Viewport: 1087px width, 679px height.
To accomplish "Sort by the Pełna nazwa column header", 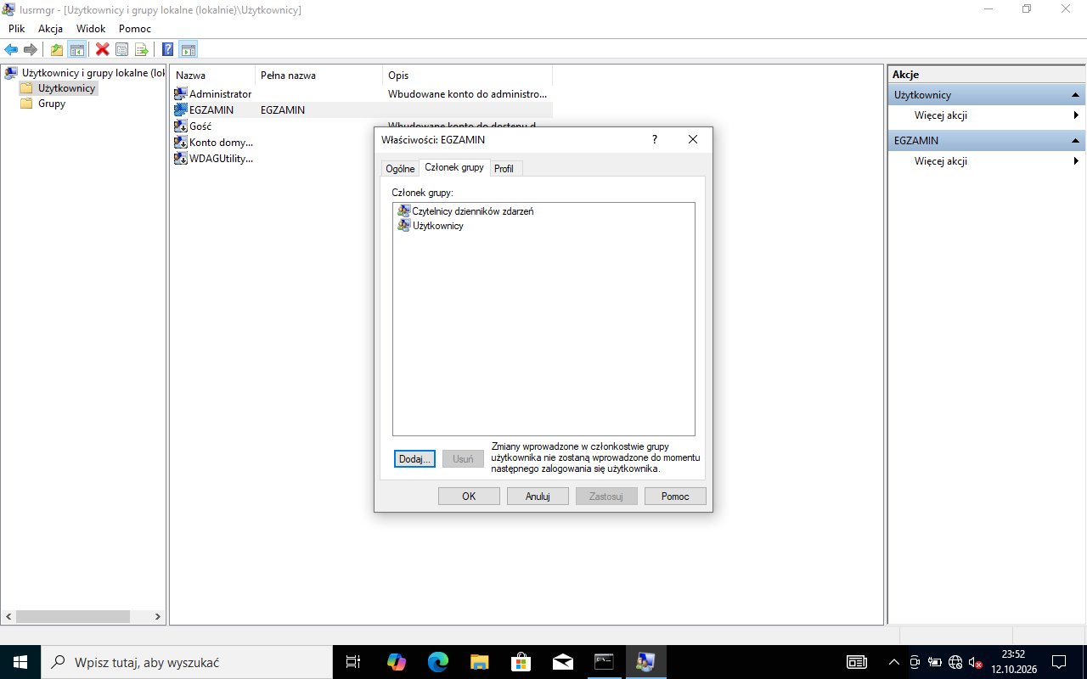I will click(318, 76).
